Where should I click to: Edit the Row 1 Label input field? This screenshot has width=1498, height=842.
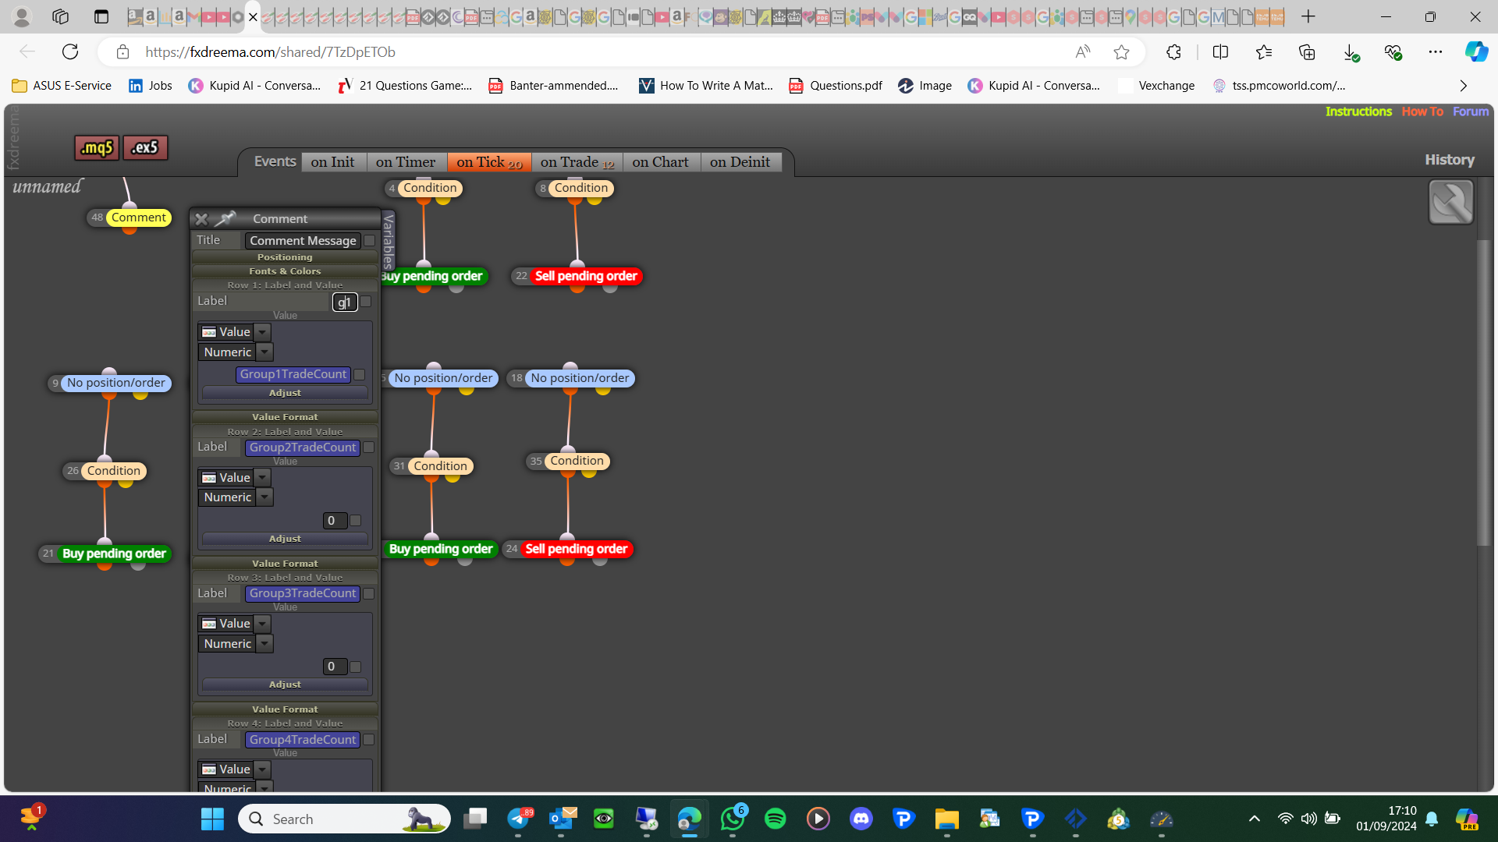pos(345,302)
